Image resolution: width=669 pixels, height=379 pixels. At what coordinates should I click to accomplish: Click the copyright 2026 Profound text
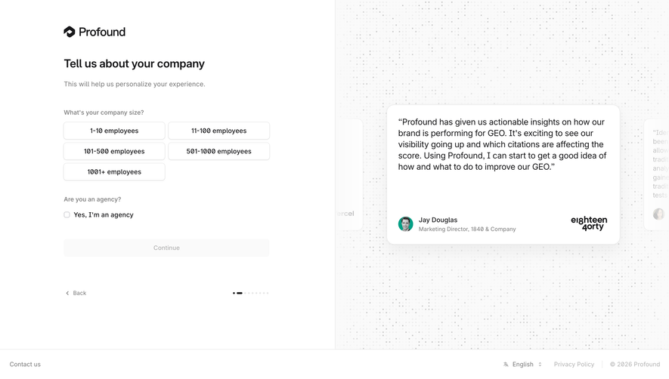coord(635,365)
